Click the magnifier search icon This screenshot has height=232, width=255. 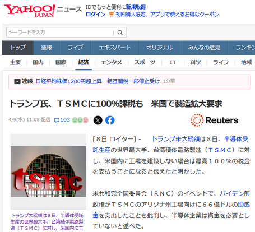(120, 33)
